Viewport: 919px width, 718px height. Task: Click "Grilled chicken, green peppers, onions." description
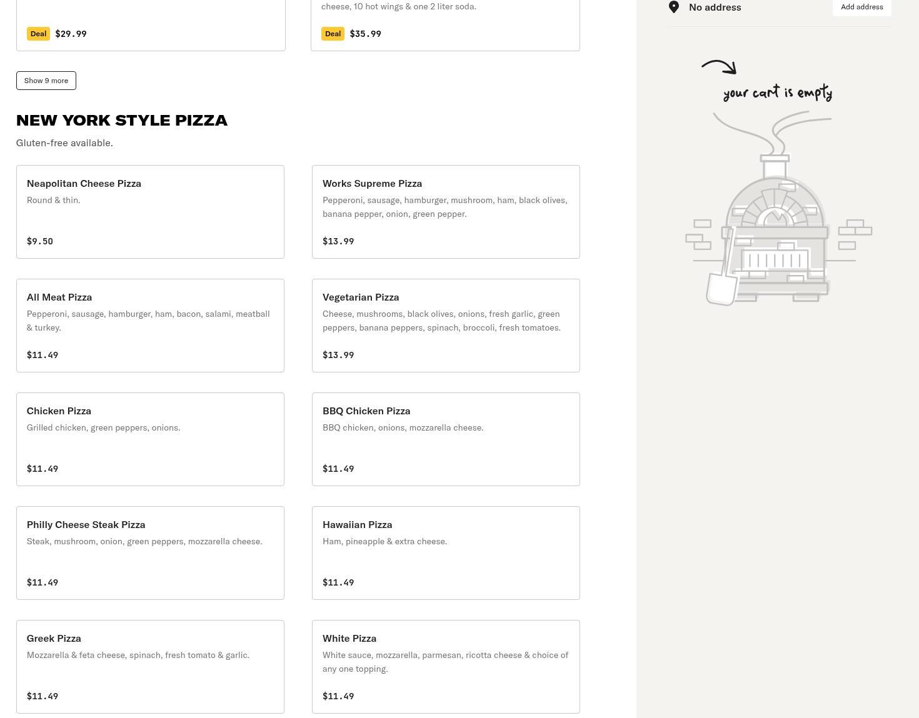coord(104,427)
